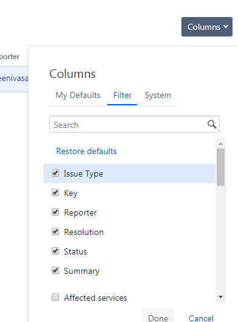Image resolution: width=238 pixels, height=322 pixels.
Task: Enable the Affected services column
Action: pos(55,297)
